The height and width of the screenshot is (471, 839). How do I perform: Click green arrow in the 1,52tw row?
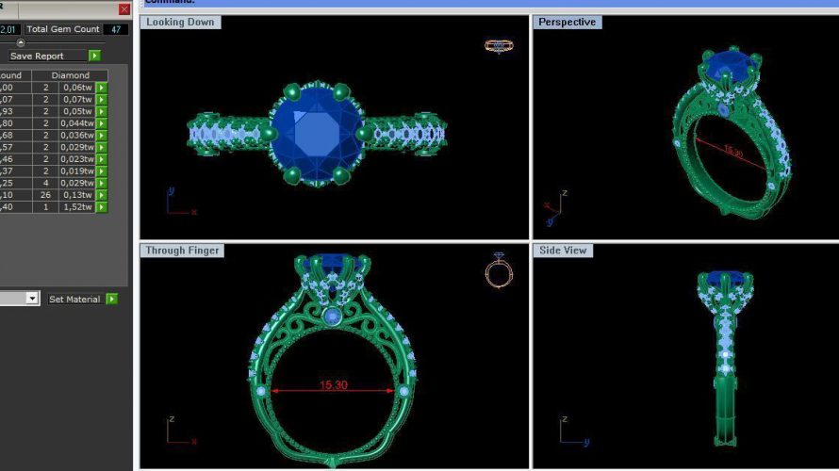tap(102, 207)
